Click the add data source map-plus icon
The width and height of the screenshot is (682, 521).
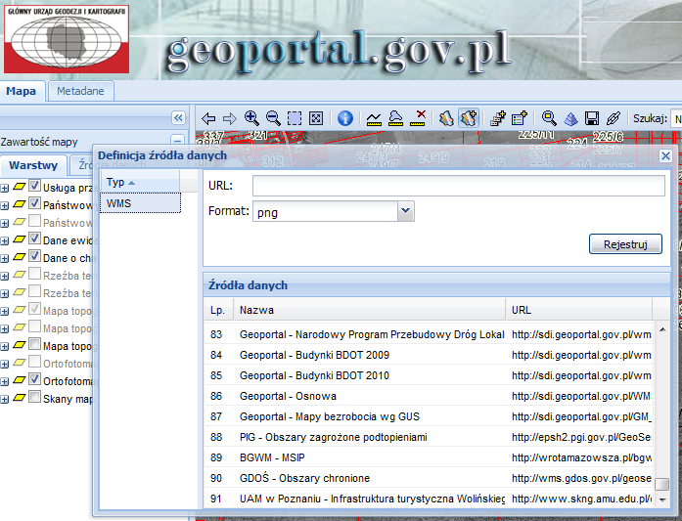pos(469,118)
